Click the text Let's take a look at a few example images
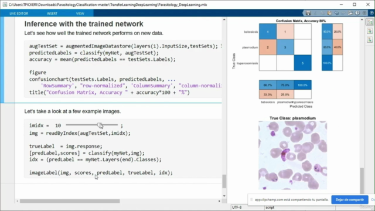The height and width of the screenshot is (211, 375). pyautogui.click(x=73, y=111)
